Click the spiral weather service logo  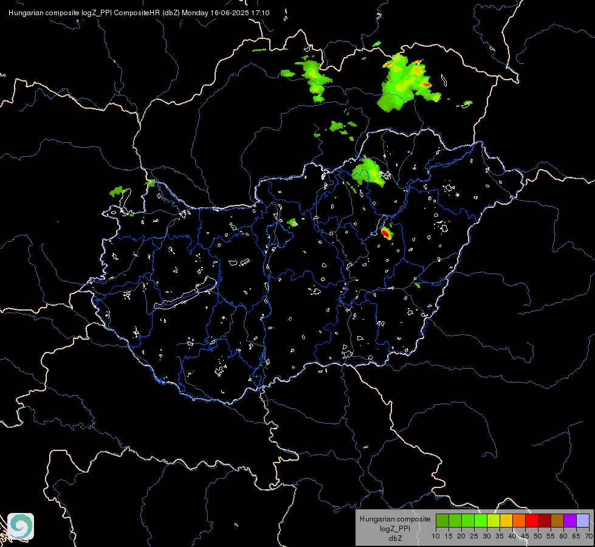[x=21, y=526]
